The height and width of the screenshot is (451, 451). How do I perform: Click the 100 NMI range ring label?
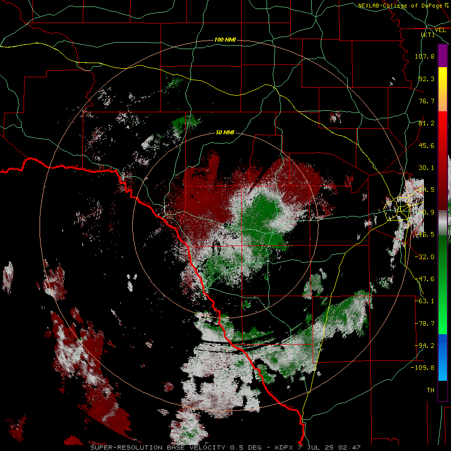pos(225,40)
